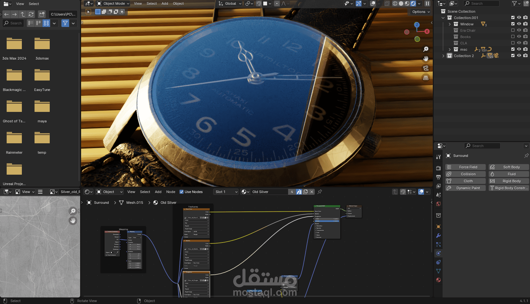
Task: Open the node editor Node menu
Action: click(171, 192)
